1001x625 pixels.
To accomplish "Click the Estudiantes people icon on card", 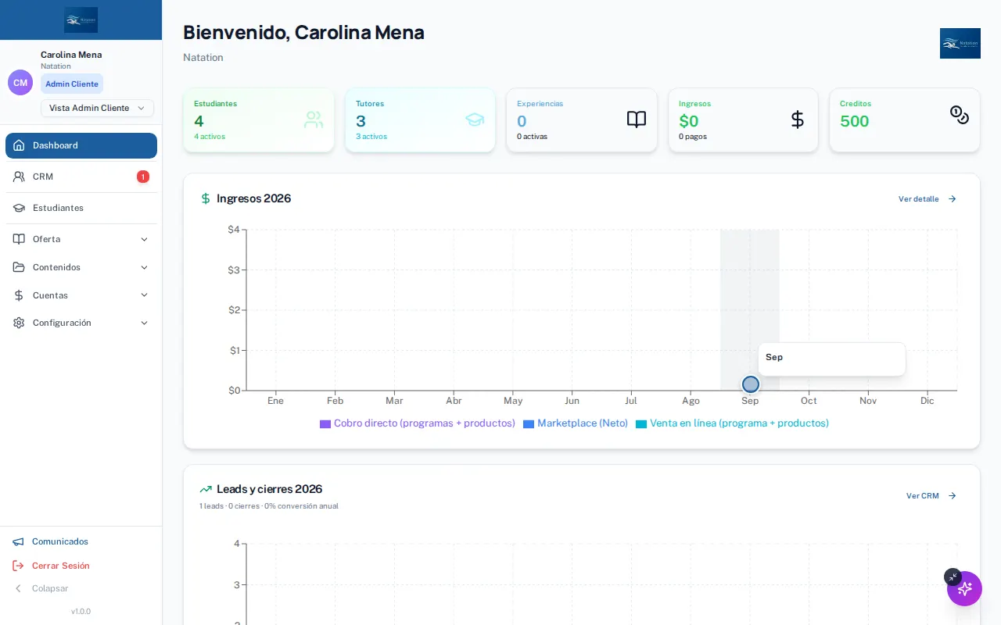I will coord(314,120).
